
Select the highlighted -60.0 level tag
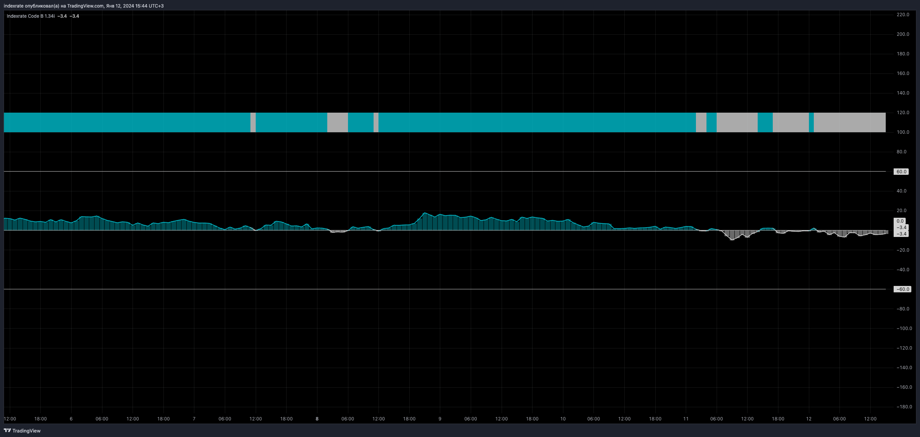(903, 289)
